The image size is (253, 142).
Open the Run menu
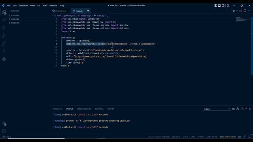[x=45, y=6]
